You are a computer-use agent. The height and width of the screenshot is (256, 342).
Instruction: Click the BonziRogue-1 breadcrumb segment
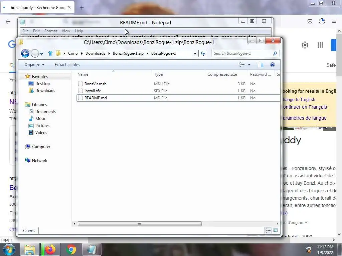click(163, 53)
